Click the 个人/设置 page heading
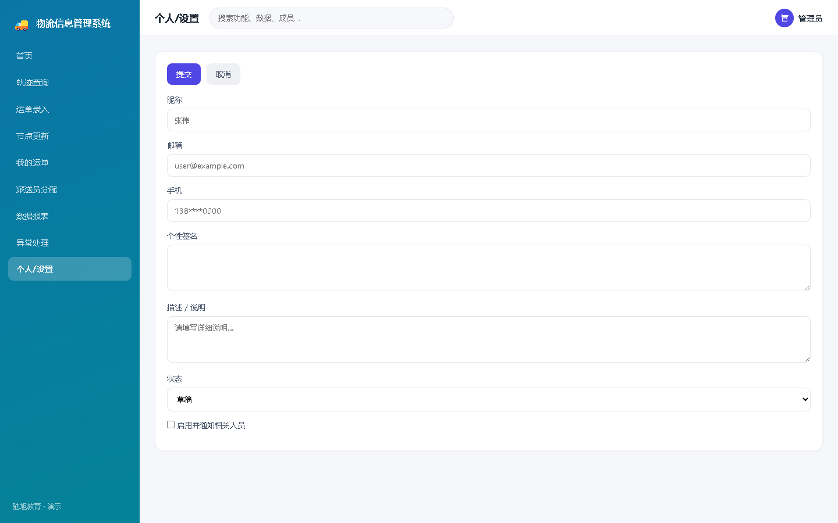Image resolution: width=838 pixels, height=523 pixels. pos(177,19)
